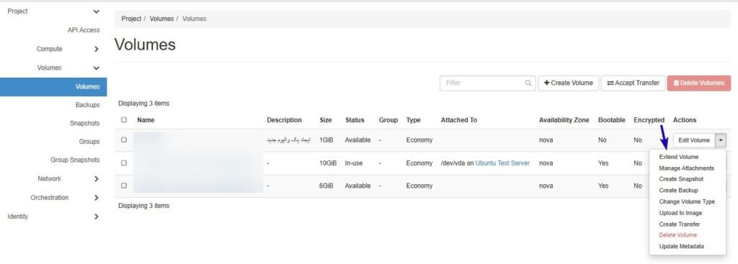Choose Update Metadata menu entry
Image resolution: width=738 pixels, height=264 pixels.
click(x=681, y=246)
